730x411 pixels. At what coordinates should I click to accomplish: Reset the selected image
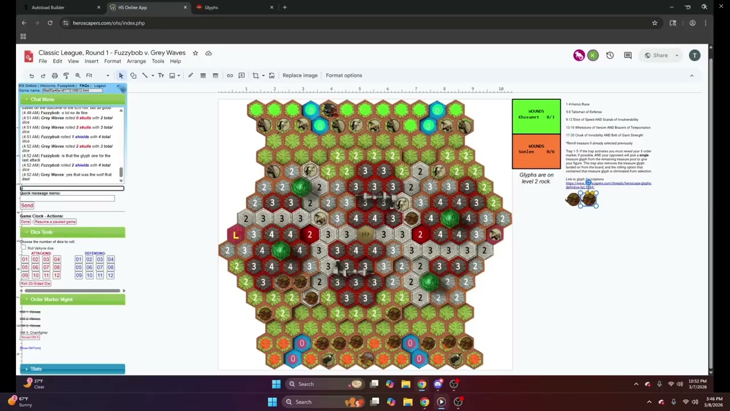pyautogui.click(x=271, y=75)
